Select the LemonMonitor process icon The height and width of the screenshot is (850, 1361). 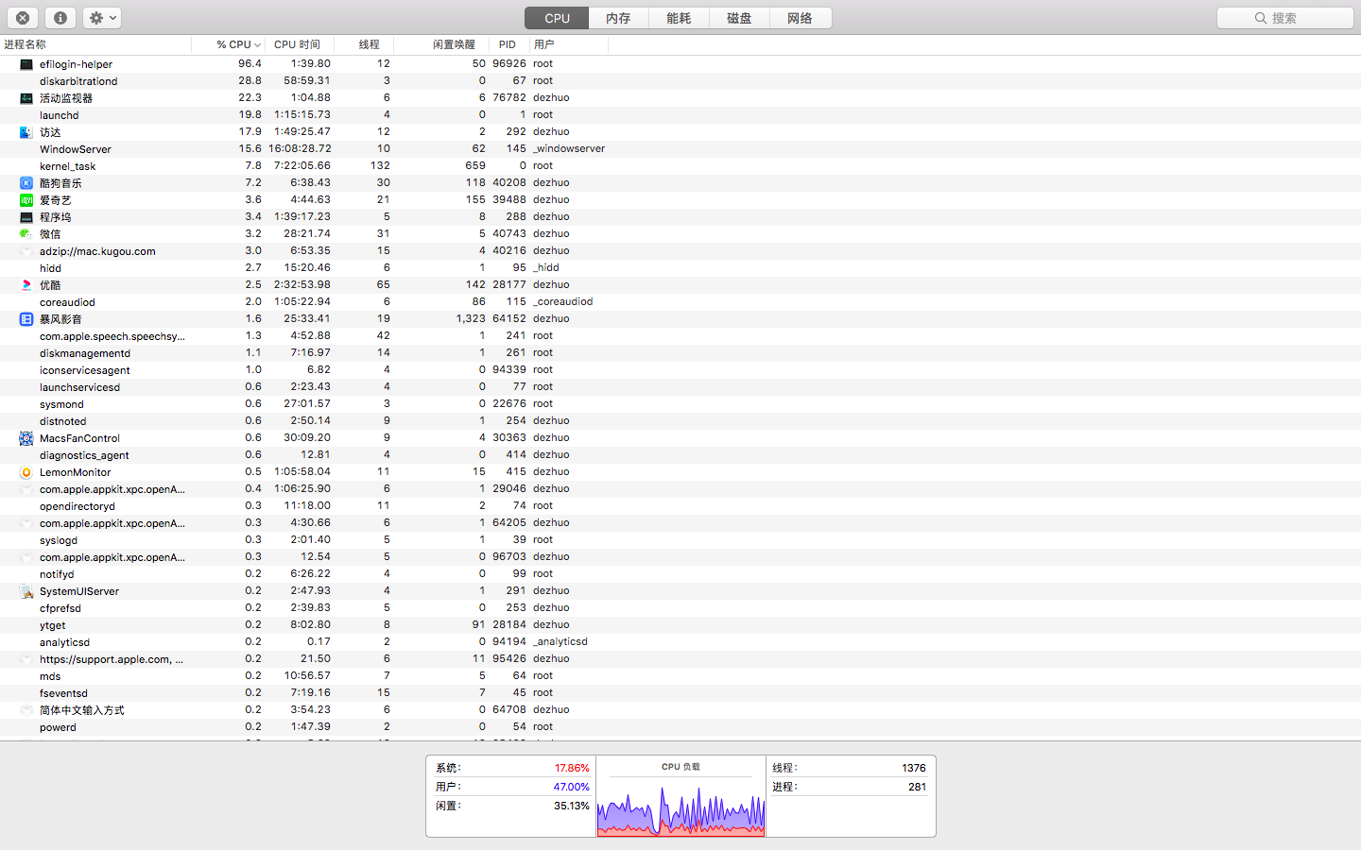26,472
